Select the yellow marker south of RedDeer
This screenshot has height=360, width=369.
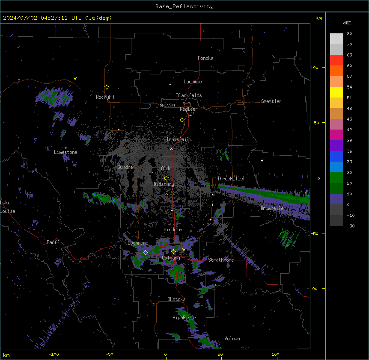coord(182,120)
